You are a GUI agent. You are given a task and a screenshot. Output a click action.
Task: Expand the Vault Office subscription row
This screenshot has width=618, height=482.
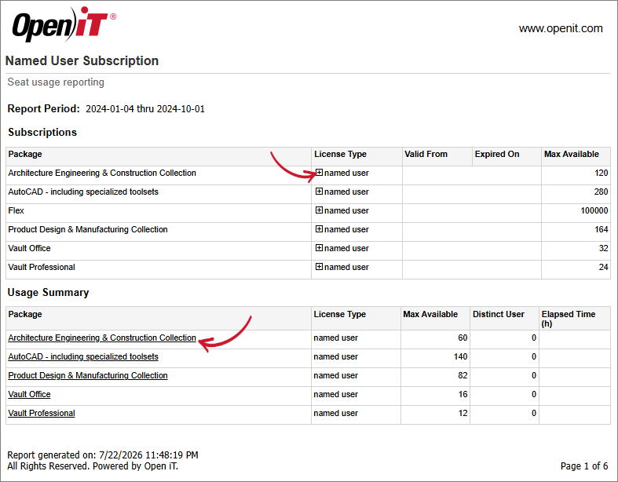(319, 248)
